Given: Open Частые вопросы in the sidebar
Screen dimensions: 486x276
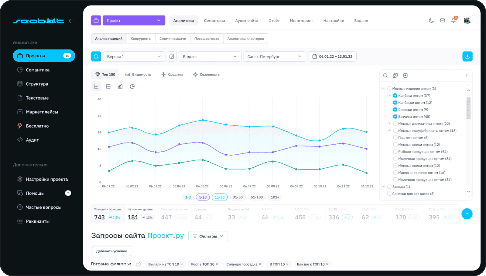Looking at the screenshot, I should (44, 207).
